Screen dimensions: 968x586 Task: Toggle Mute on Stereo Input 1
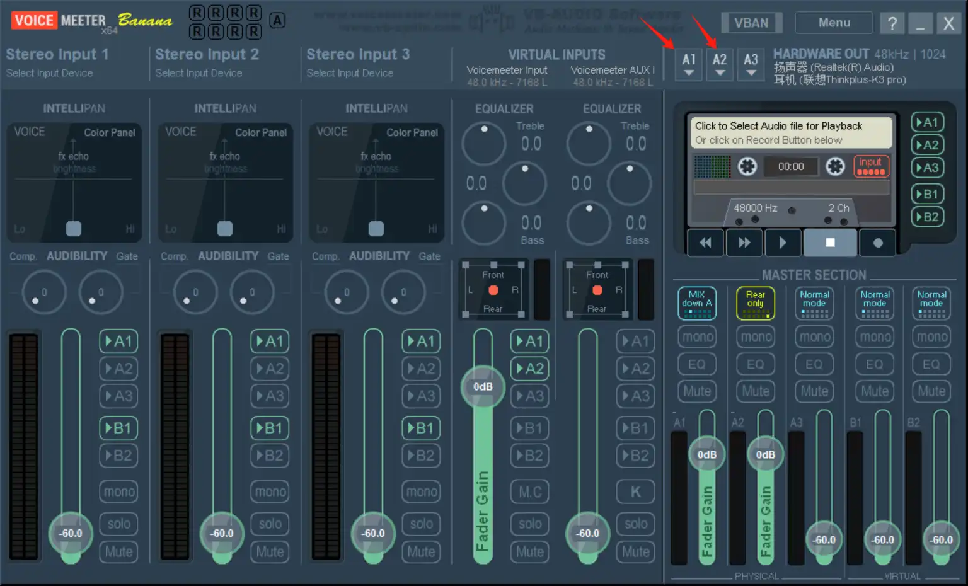[118, 552]
